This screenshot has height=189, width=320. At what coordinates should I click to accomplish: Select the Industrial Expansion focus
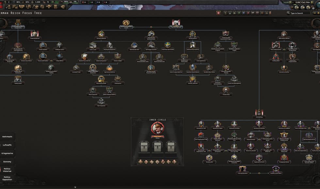(x=101, y=58)
